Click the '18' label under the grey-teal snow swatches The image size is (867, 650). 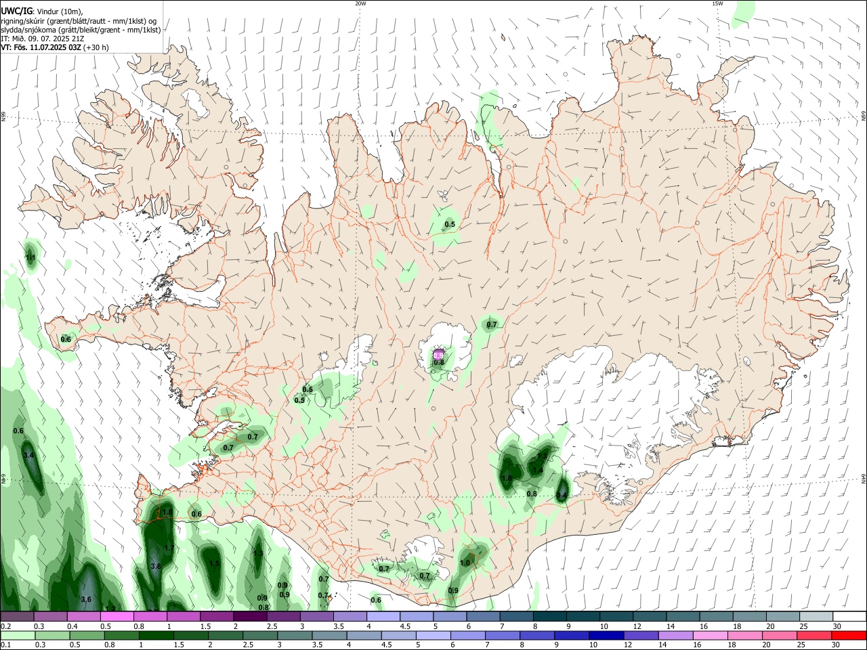(x=738, y=626)
